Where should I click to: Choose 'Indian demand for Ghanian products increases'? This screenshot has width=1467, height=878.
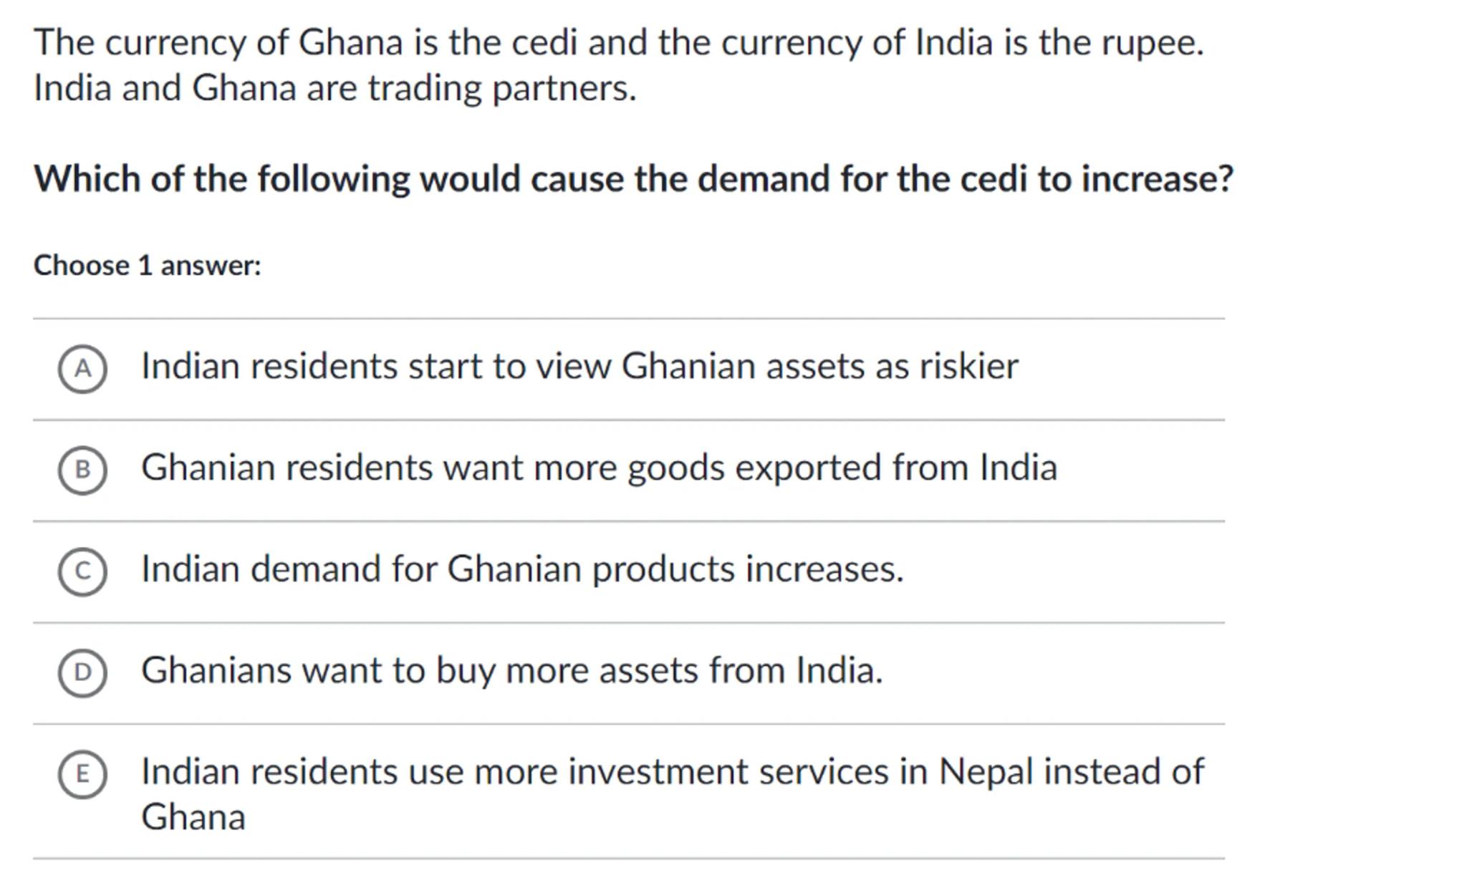(x=521, y=569)
